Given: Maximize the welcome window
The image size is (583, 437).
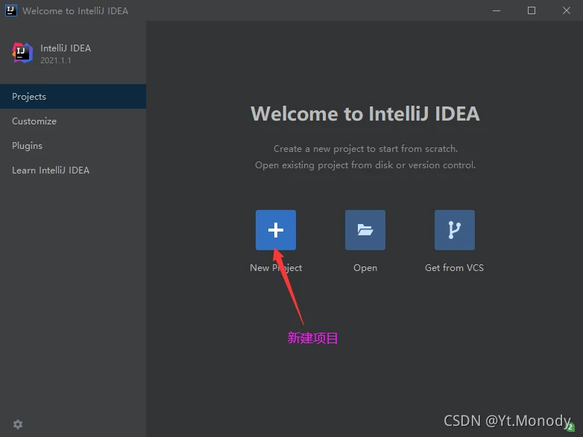Looking at the screenshot, I should point(532,10).
